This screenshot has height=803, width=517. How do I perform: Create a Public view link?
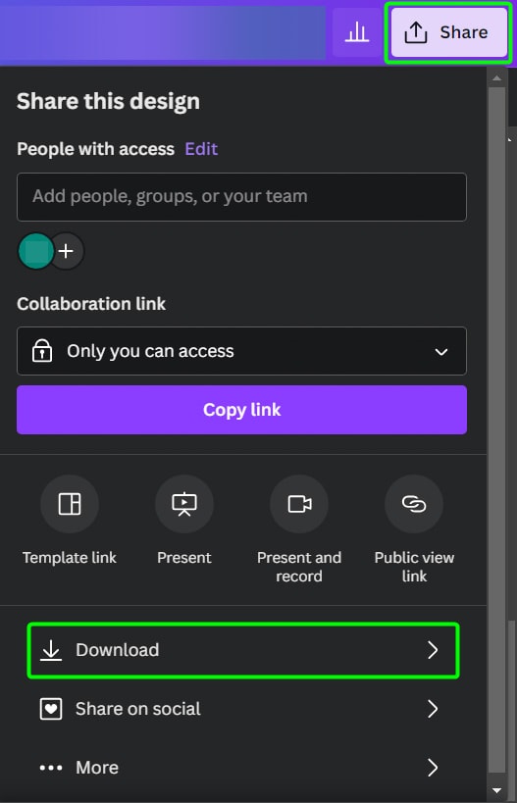[x=414, y=504]
